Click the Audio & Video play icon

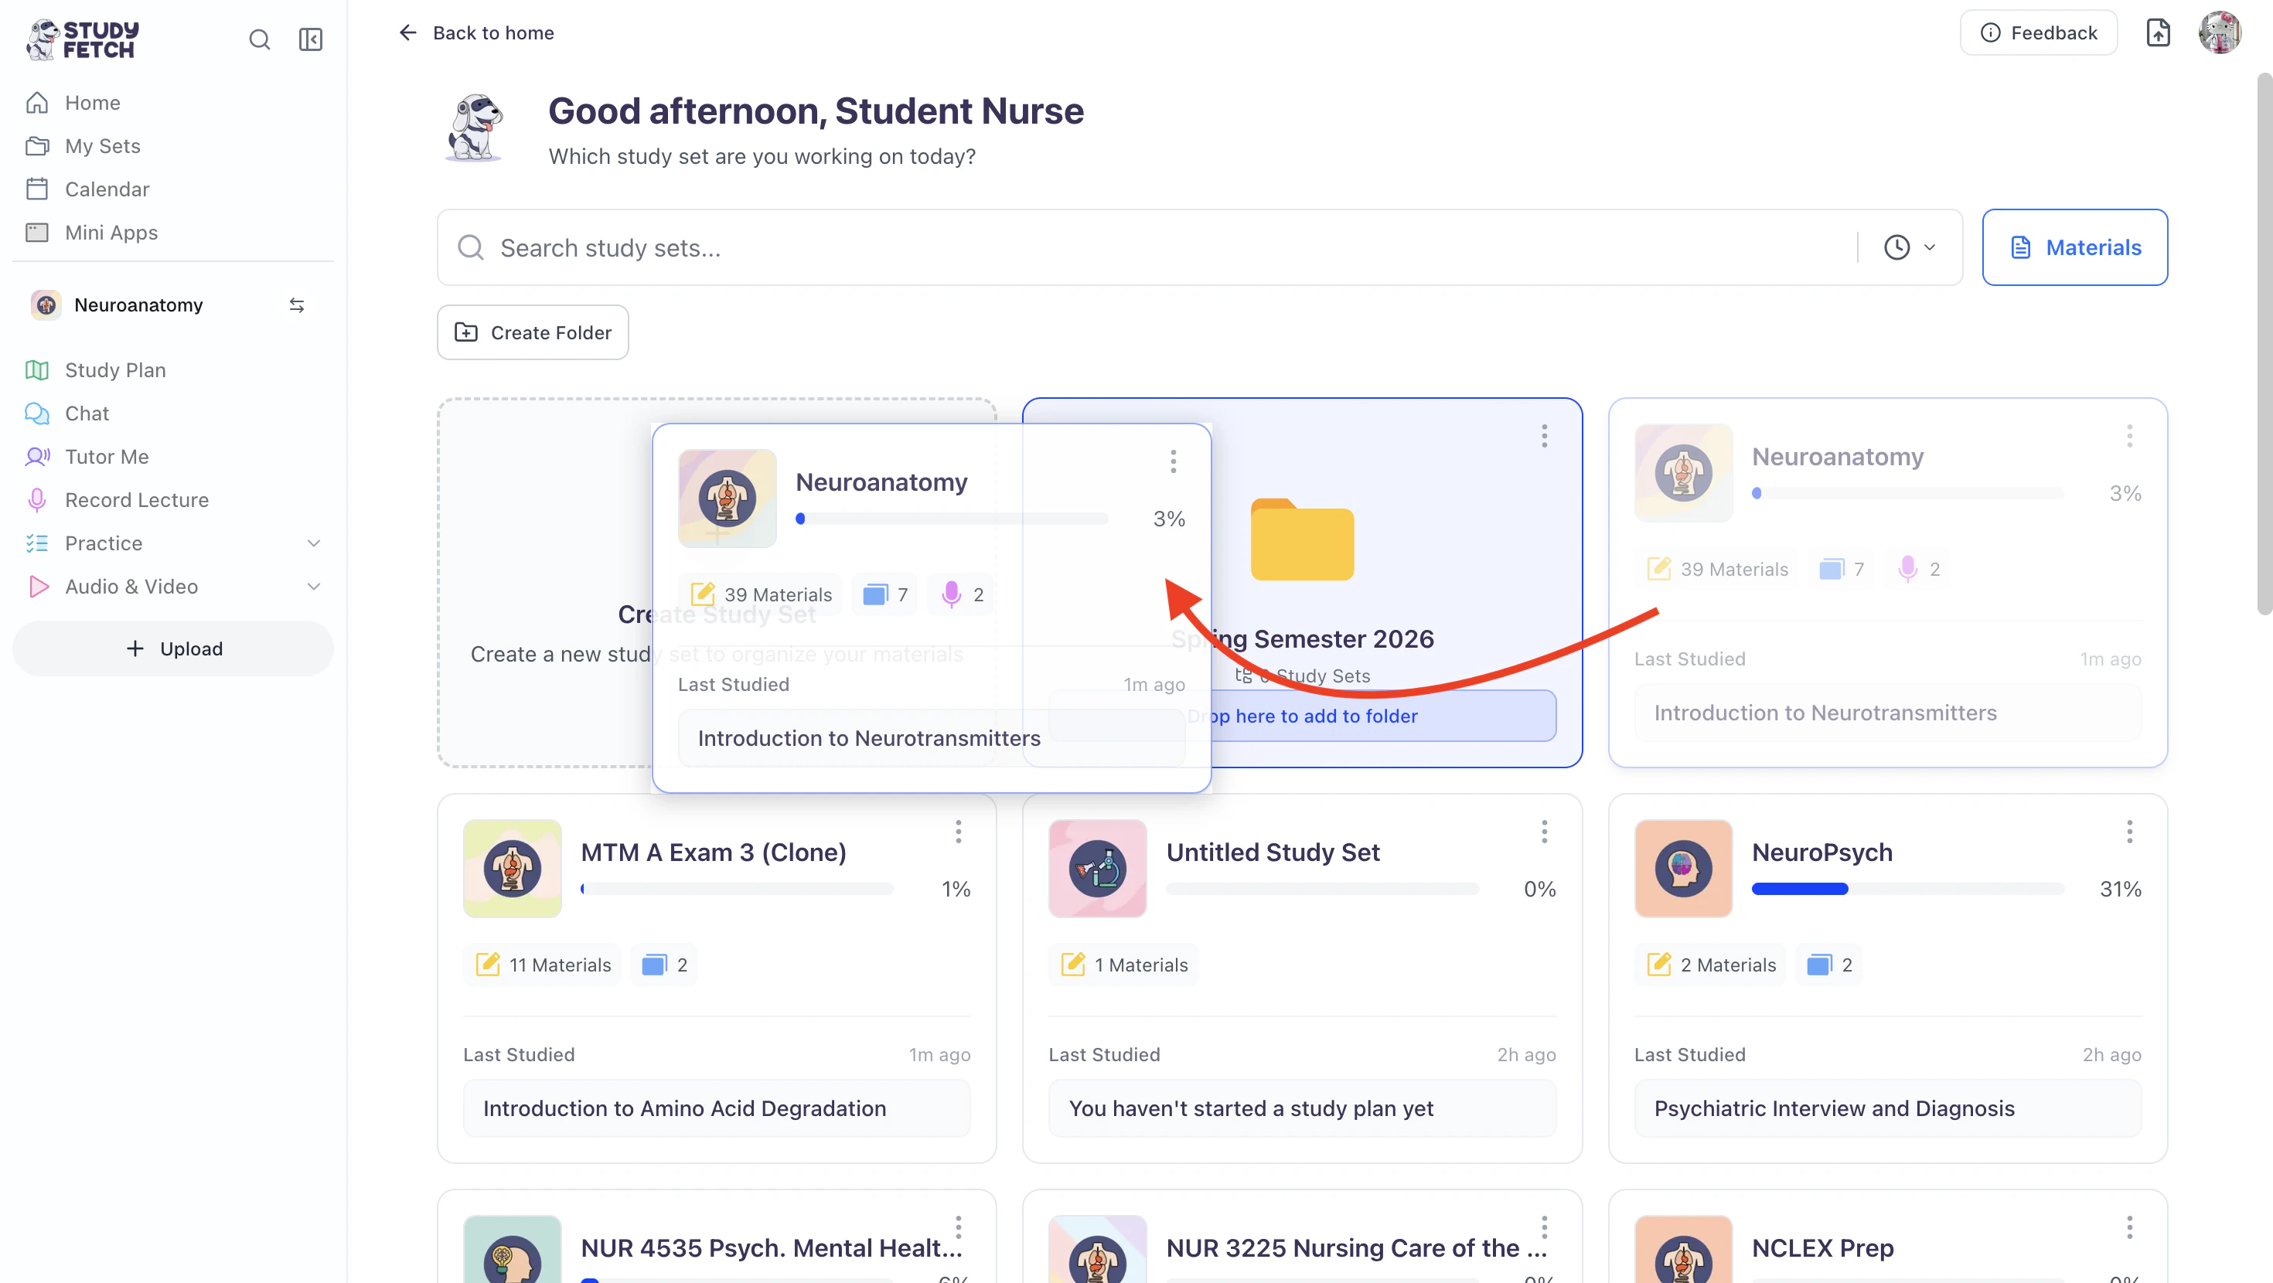point(38,587)
